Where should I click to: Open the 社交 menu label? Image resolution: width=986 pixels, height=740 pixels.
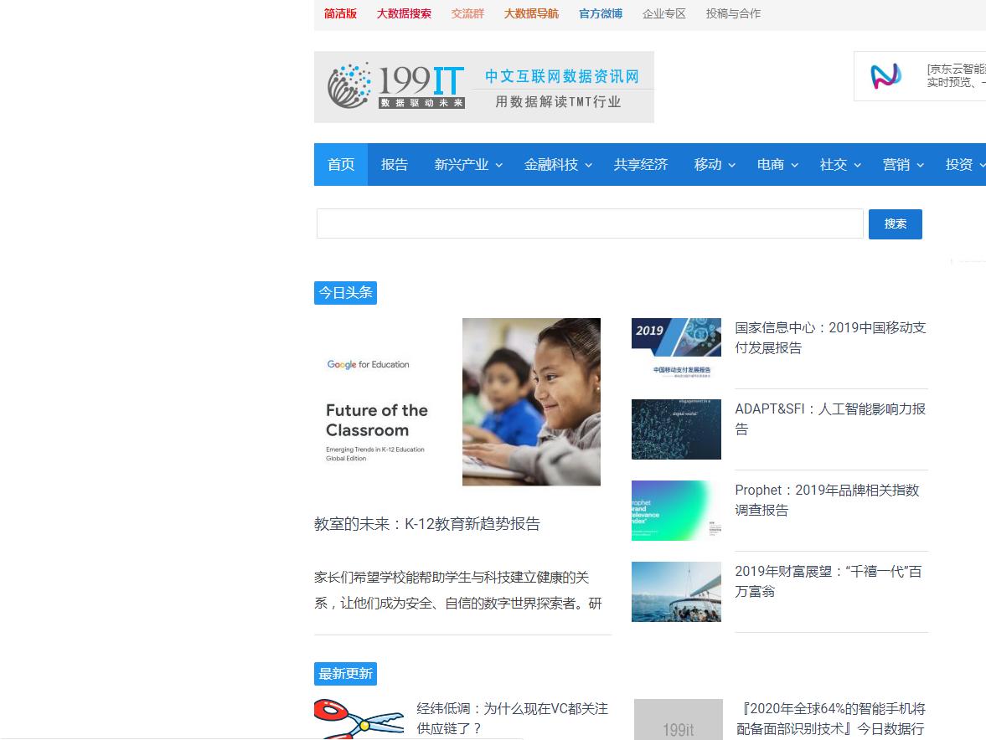(834, 165)
